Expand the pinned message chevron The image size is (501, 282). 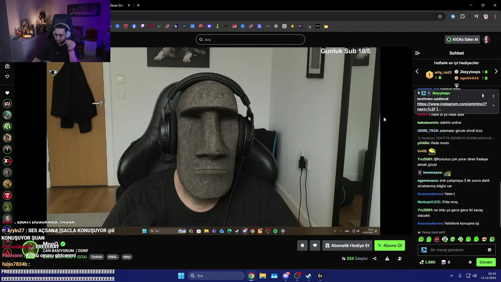493,105
